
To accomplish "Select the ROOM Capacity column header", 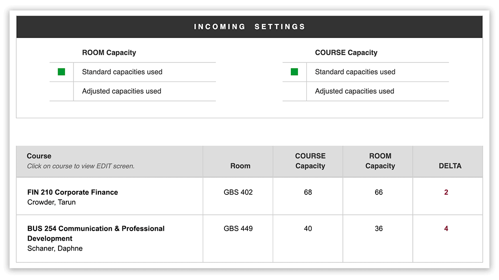I will pyautogui.click(x=380, y=161).
